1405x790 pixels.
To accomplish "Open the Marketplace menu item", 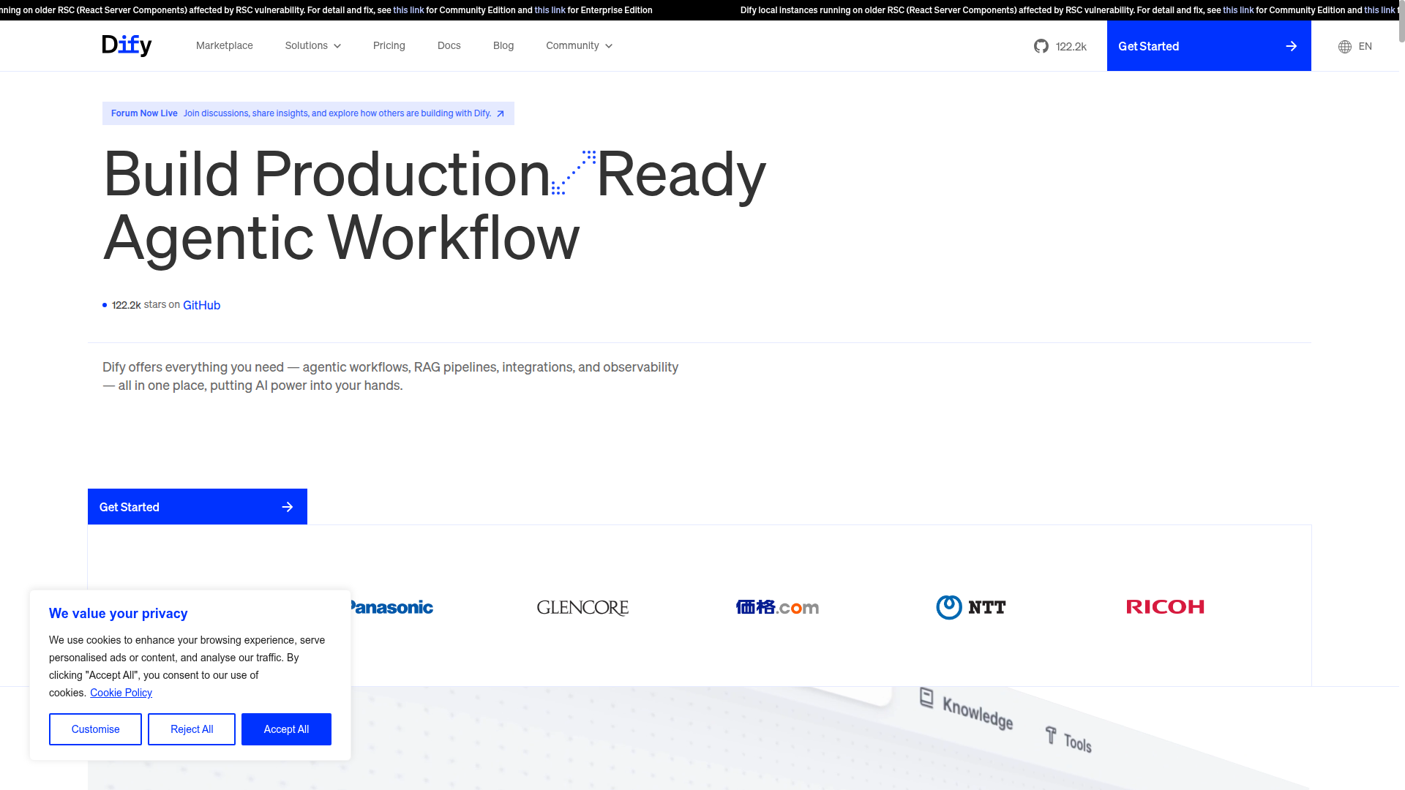I will [224, 45].
